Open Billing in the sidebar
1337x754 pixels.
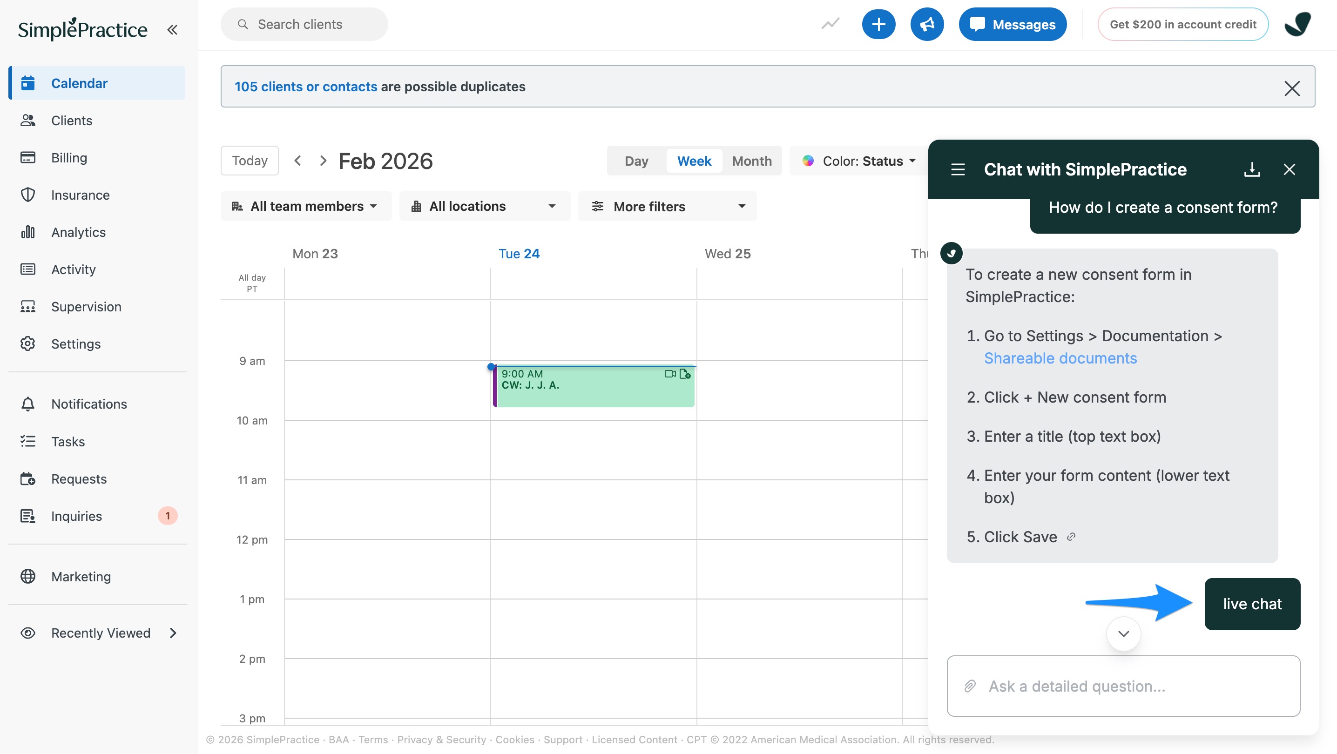[97, 158]
